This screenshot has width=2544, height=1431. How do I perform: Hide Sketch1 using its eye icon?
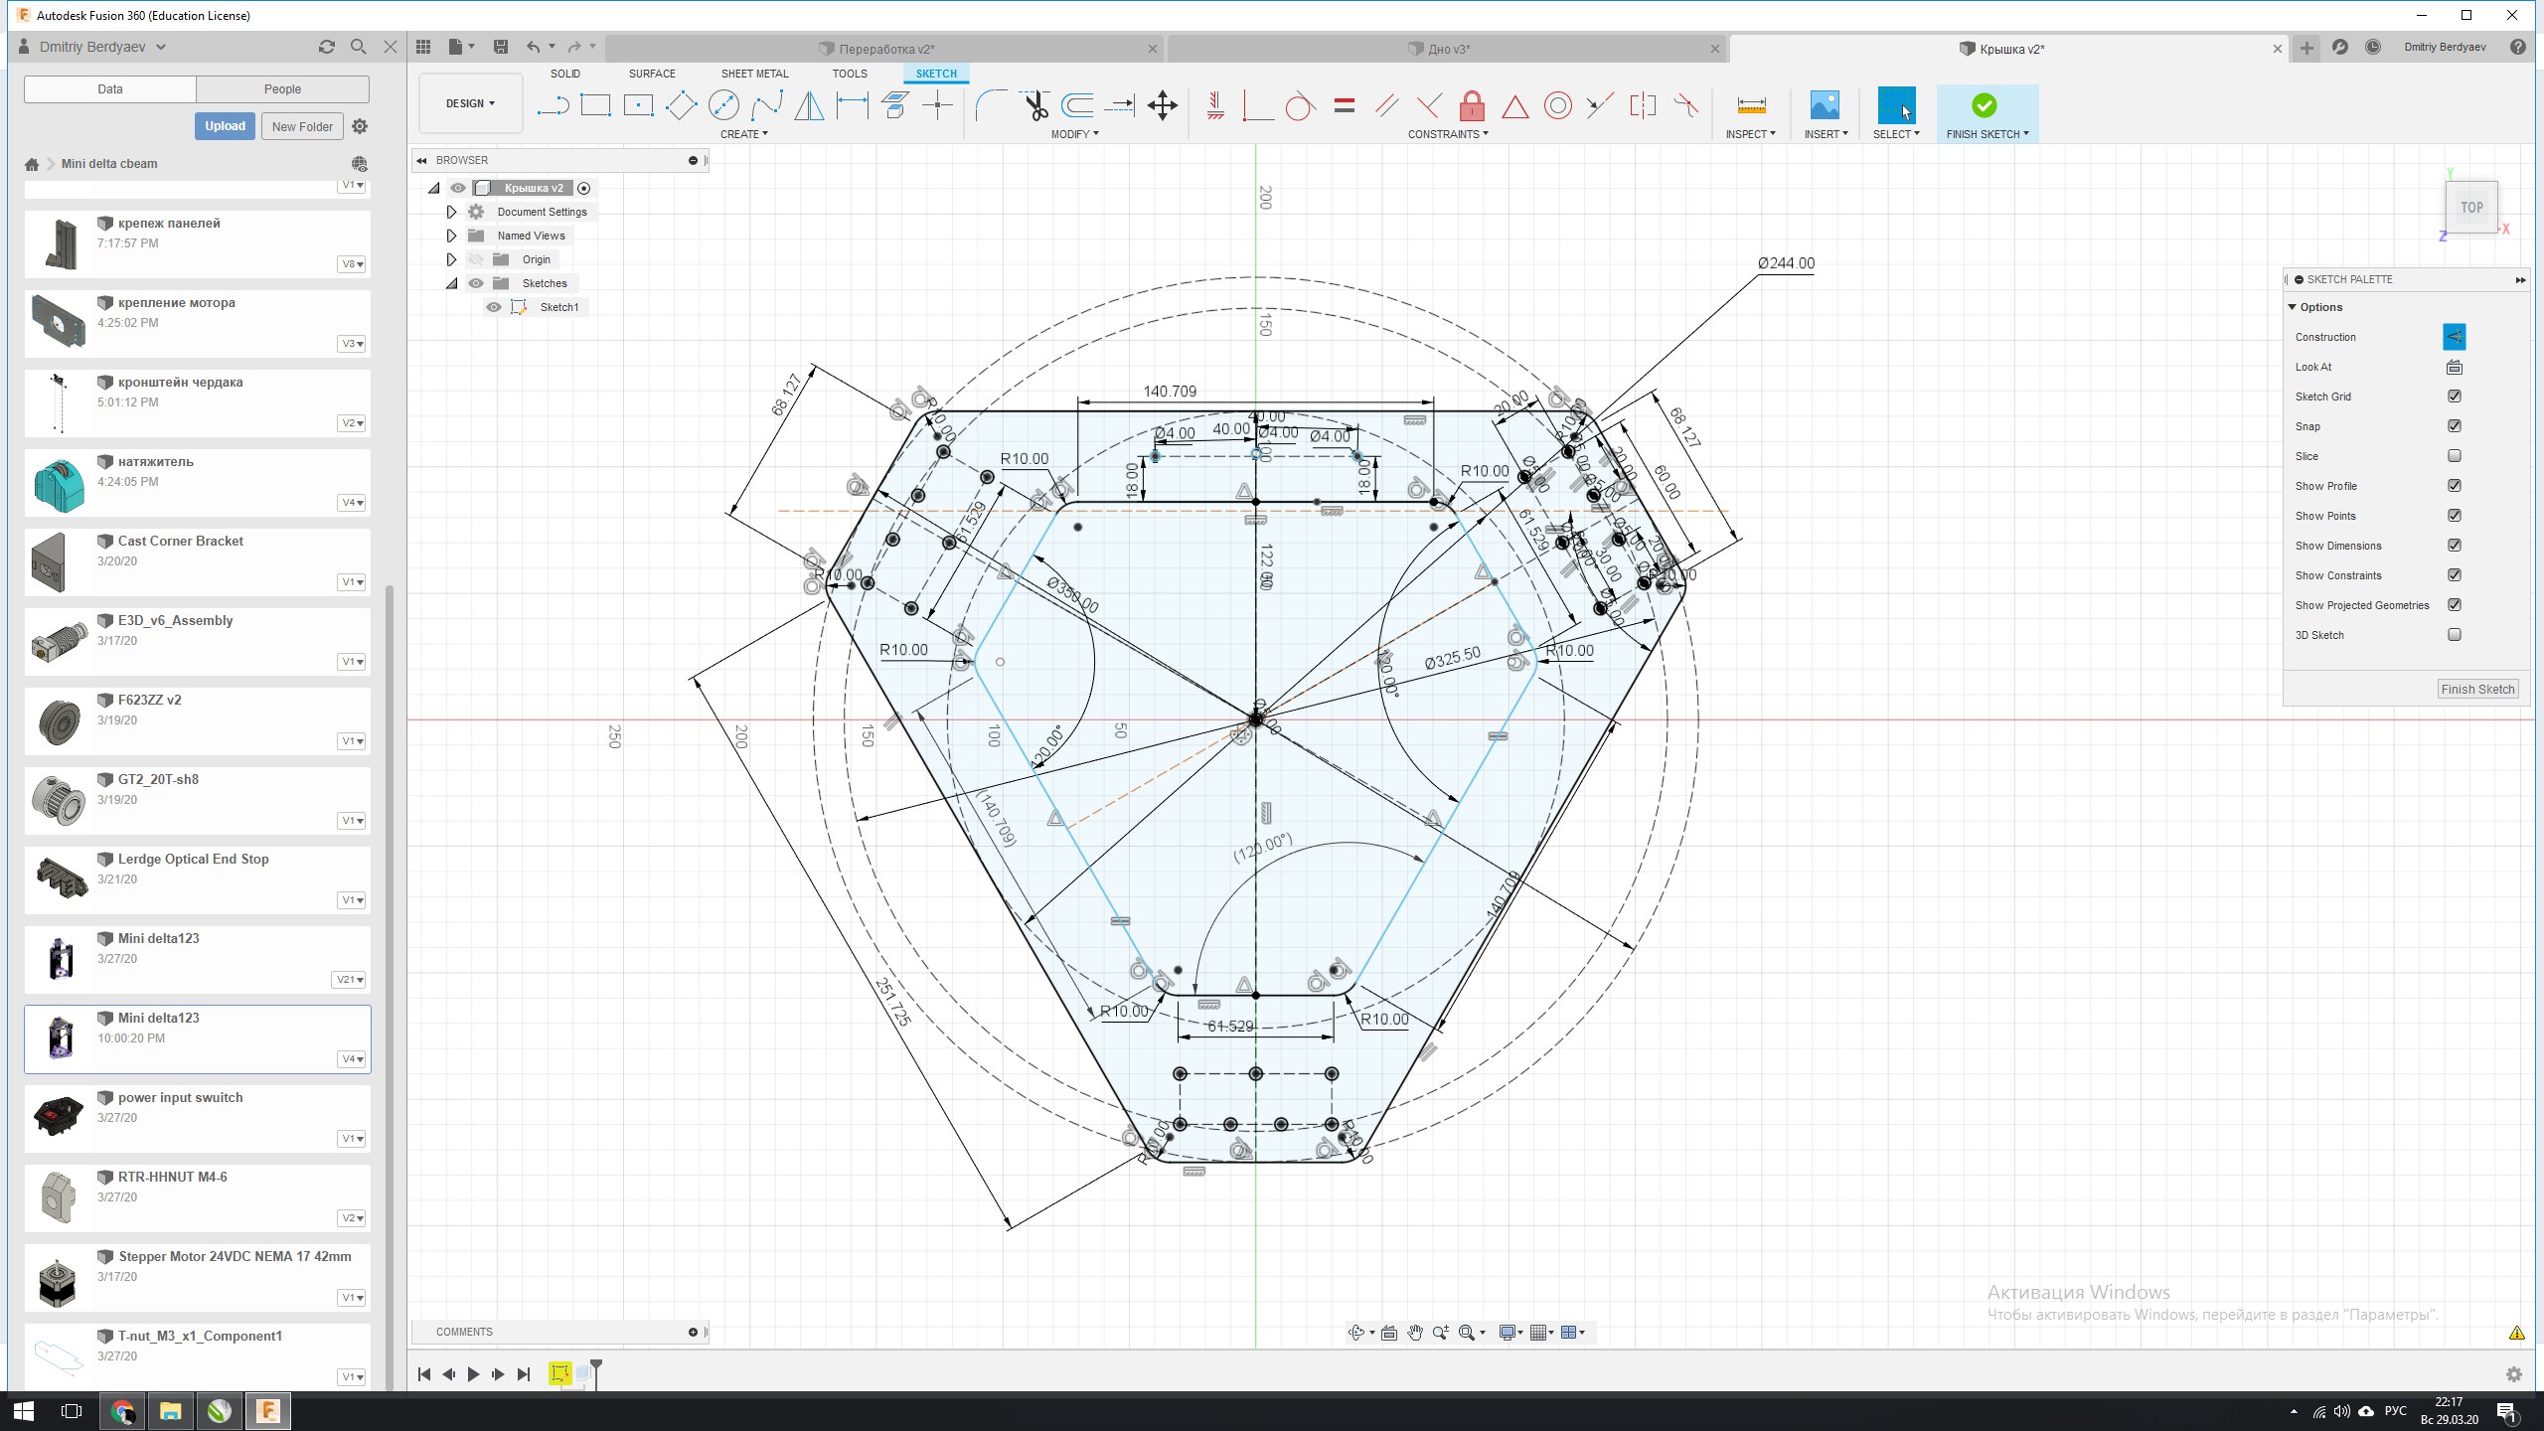pyautogui.click(x=494, y=307)
